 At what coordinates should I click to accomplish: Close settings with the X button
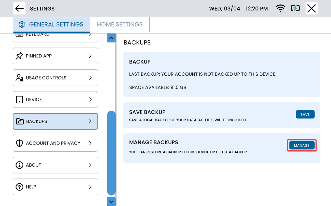pos(311,8)
